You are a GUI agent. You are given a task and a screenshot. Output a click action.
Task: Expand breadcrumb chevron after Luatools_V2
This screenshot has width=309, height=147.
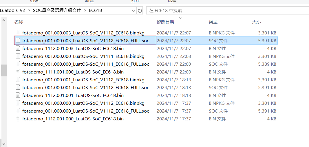[x=29, y=10]
